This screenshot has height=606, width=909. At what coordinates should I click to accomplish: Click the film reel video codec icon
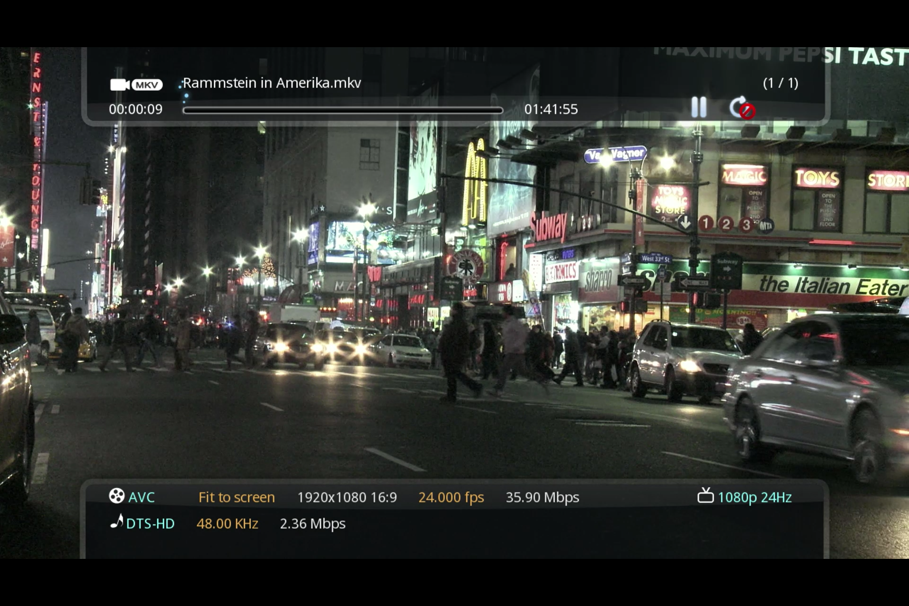tap(117, 496)
